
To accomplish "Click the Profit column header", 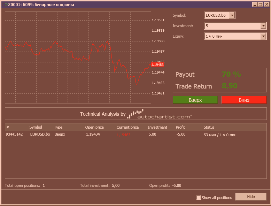I will pos(180,127).
